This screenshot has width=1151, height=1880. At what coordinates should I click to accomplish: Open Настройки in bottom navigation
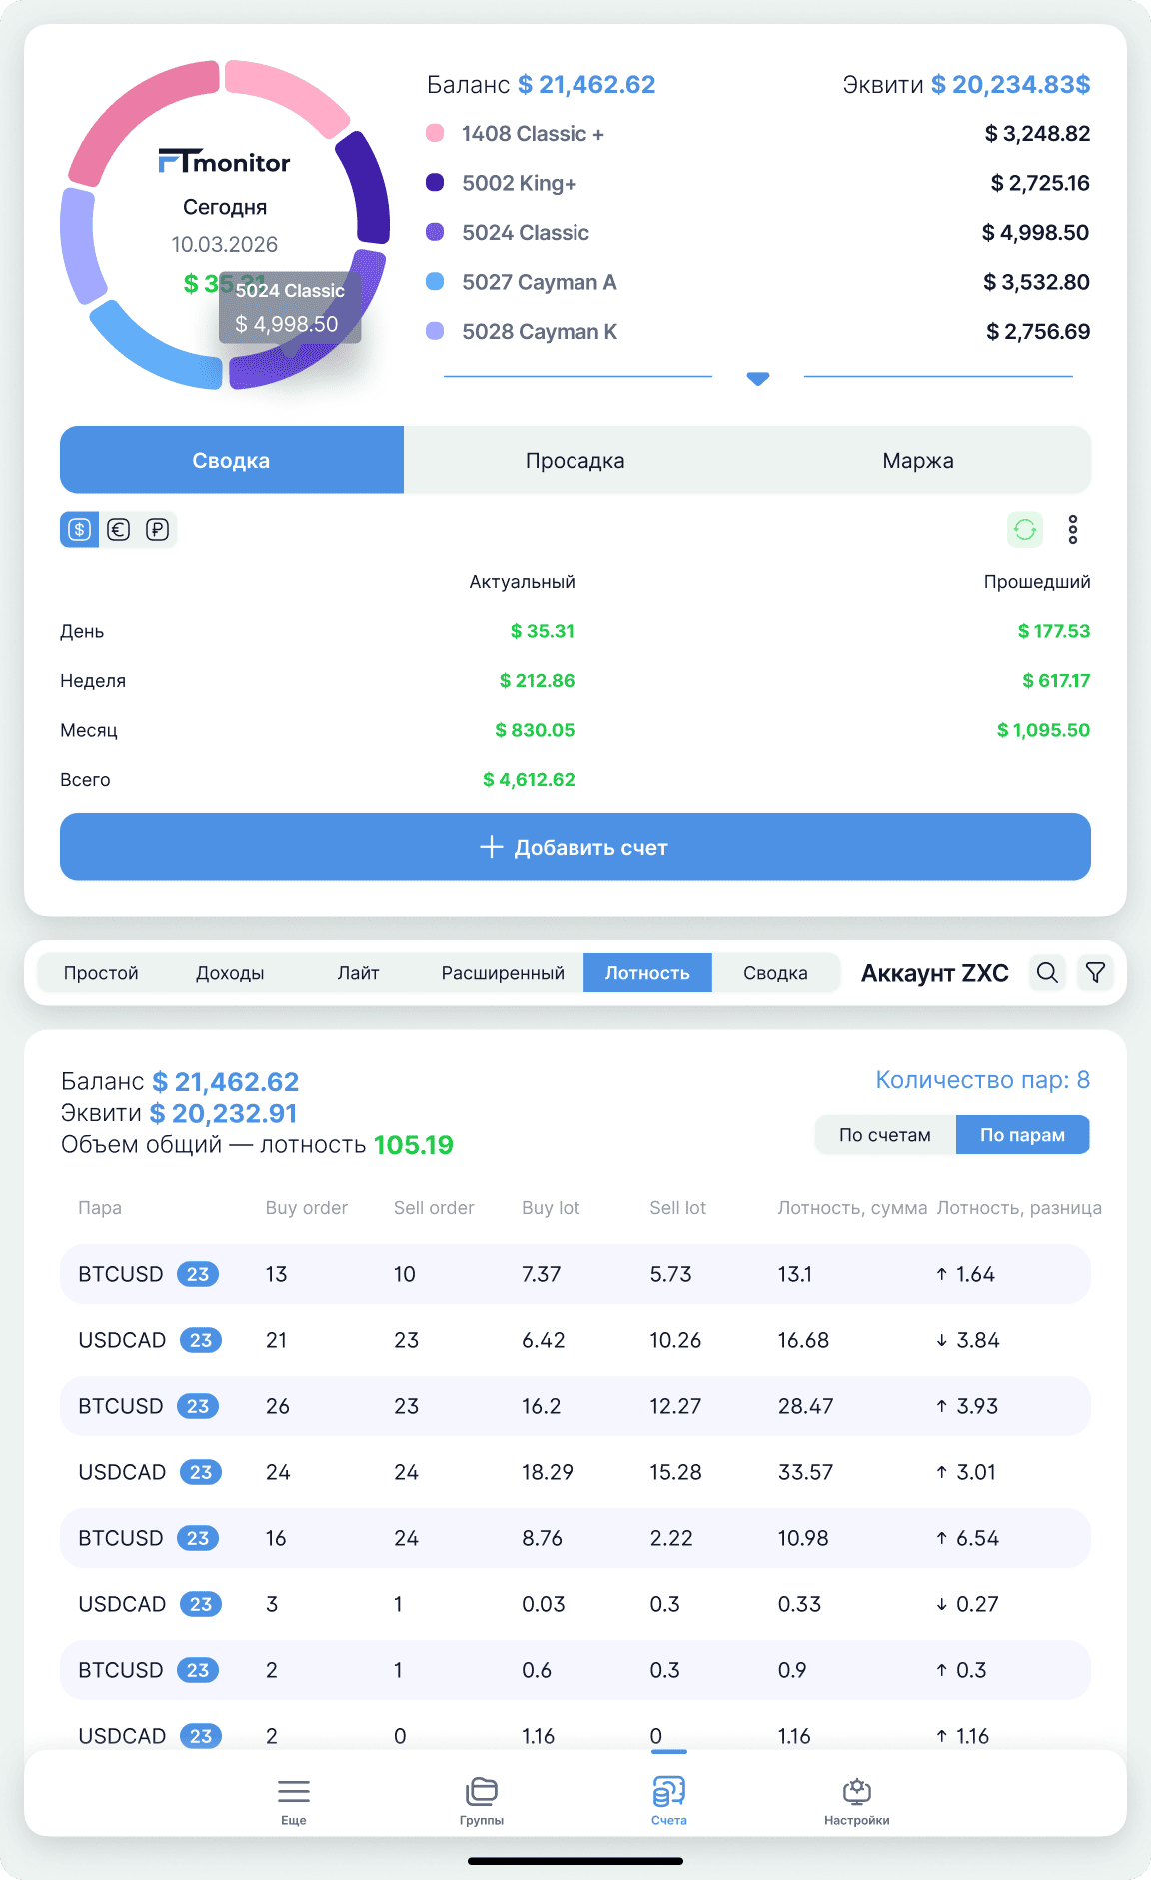pyautogui.click(x=857, y=1801)
